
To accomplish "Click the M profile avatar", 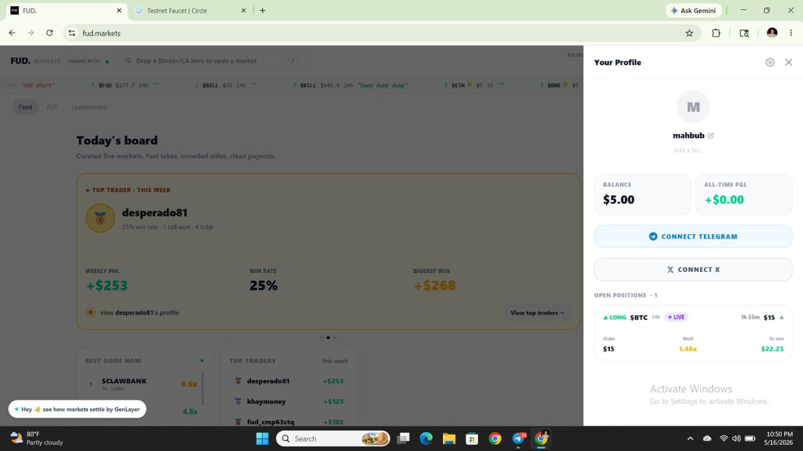I will coord(693,107).
